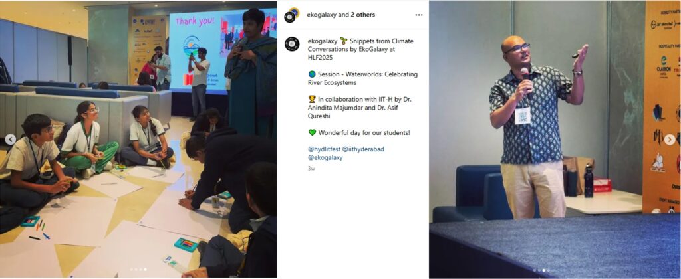Open ekogalaxy username in the post header

pos(321,15)
